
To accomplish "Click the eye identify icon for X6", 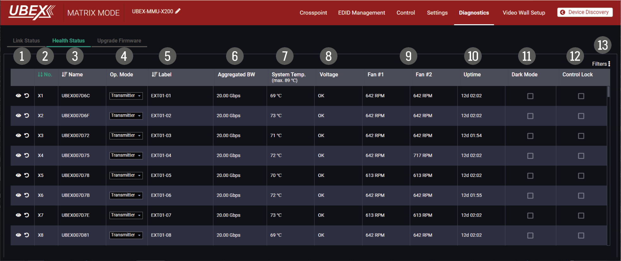I will tap(18, 195).
